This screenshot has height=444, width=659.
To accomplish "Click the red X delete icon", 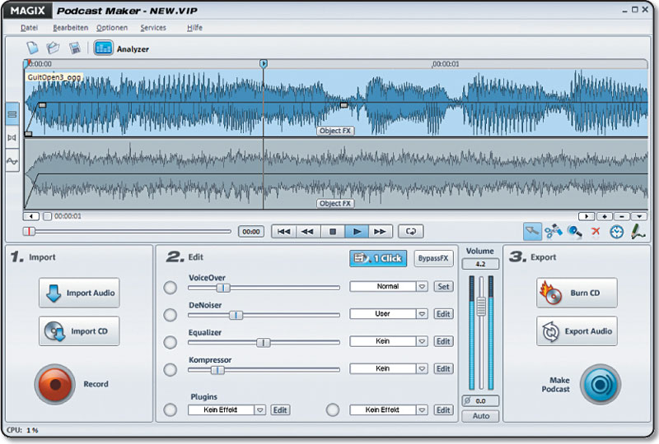I will point(596,232).
